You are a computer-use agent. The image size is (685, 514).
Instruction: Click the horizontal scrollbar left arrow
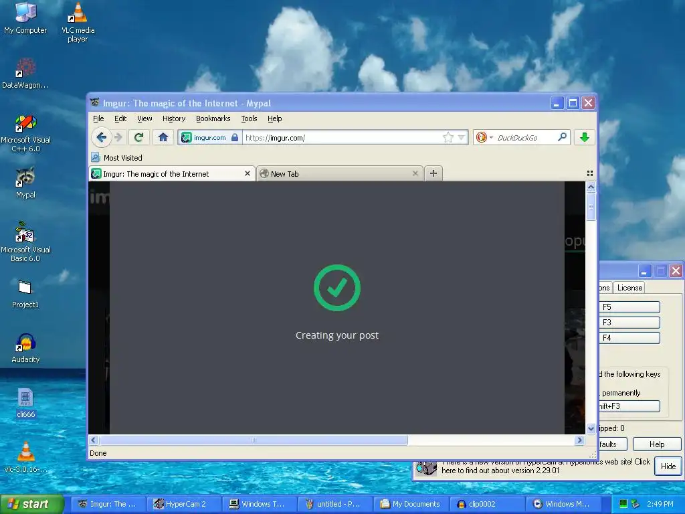(94, 440)
